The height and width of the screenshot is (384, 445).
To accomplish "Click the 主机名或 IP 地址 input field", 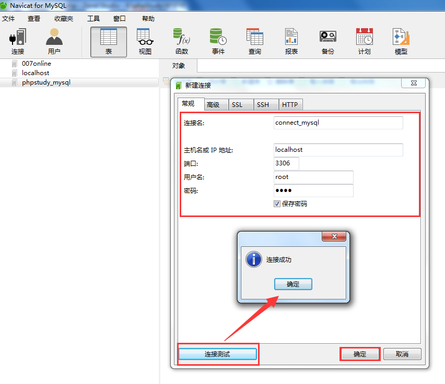I will [338, 150].
